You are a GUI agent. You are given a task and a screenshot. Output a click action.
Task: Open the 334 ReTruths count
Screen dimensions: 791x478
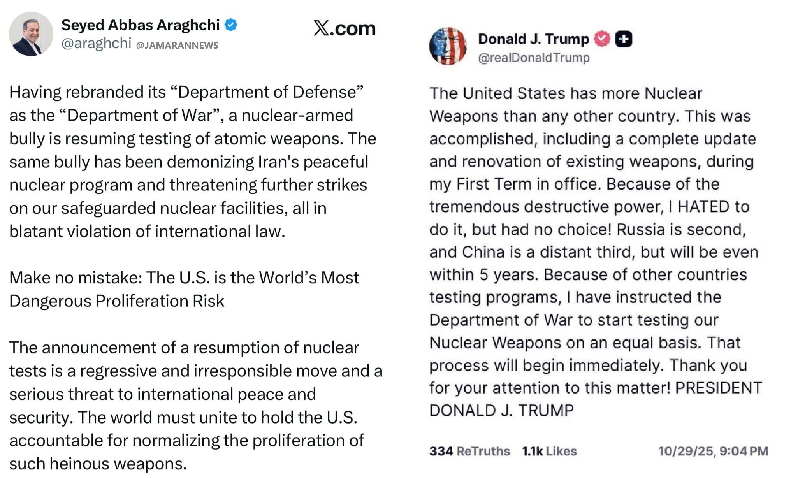(x=469, y=451)
